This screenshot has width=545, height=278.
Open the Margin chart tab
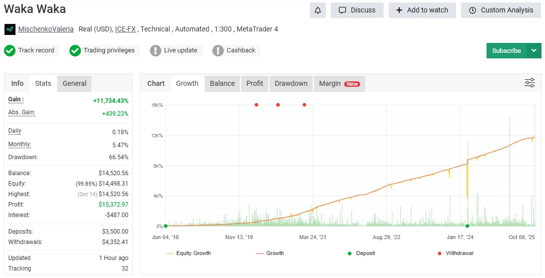pyautogui.click(x=339, y=83)
